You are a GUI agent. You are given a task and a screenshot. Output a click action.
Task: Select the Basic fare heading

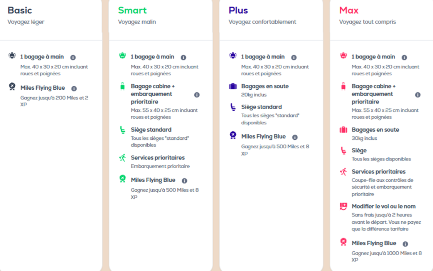click(20, 10)
